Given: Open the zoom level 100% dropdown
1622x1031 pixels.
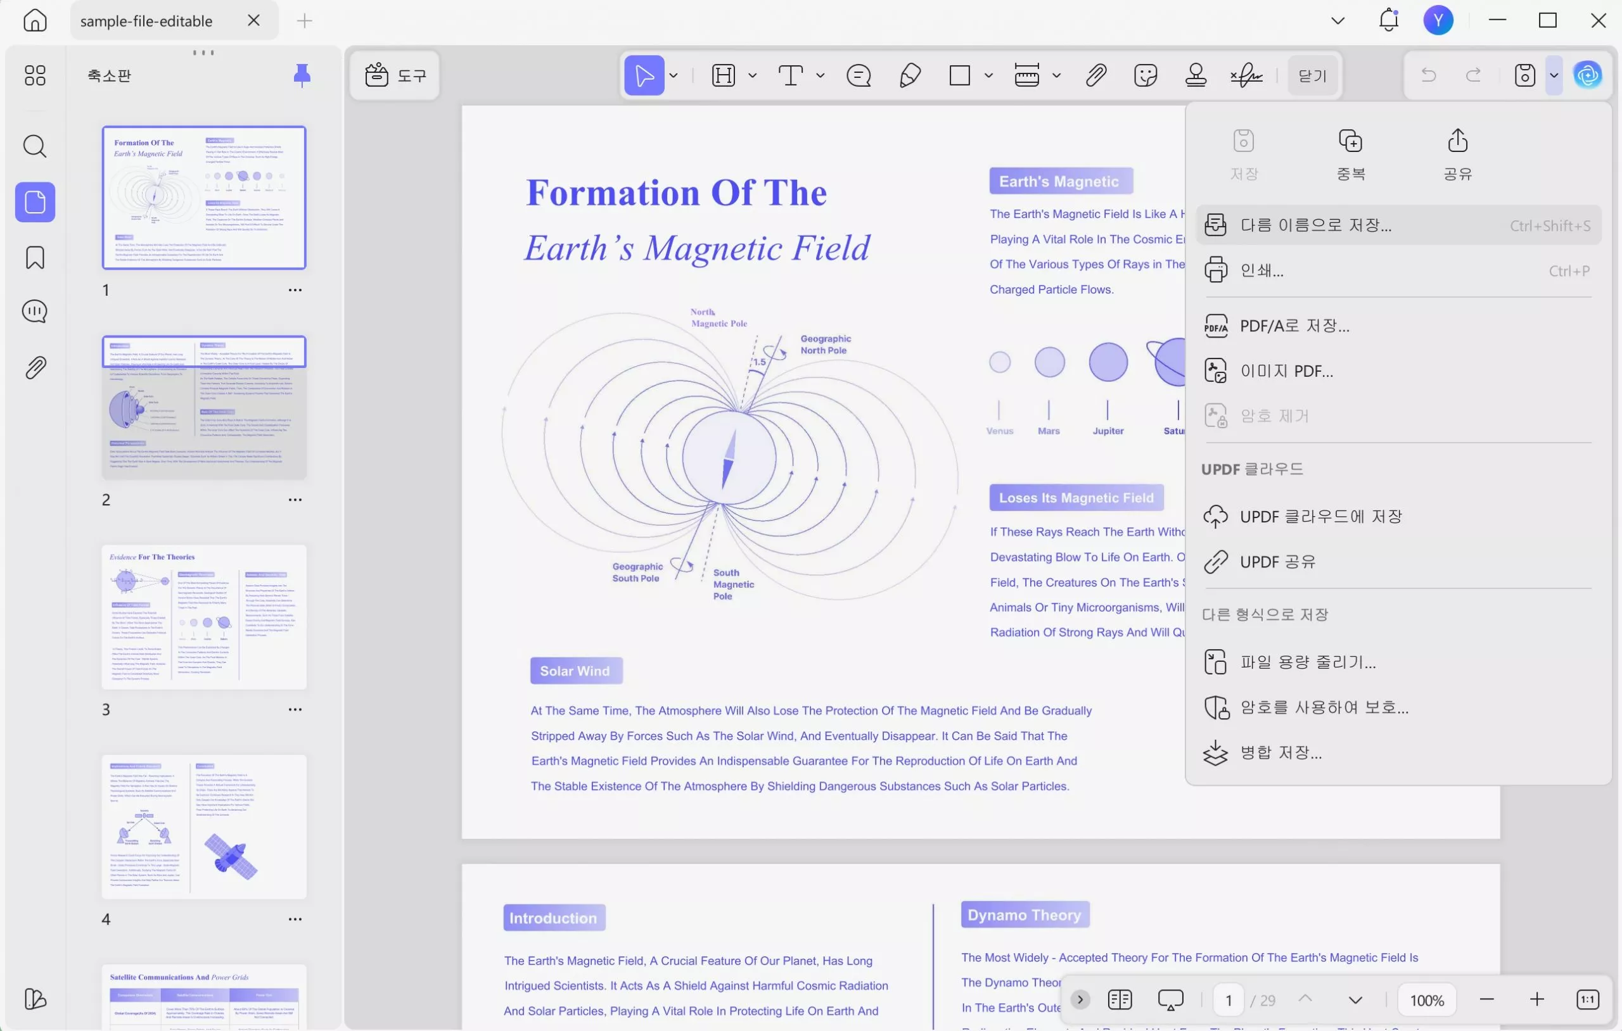Looking at the screenshot, I should (1427, 1001).
